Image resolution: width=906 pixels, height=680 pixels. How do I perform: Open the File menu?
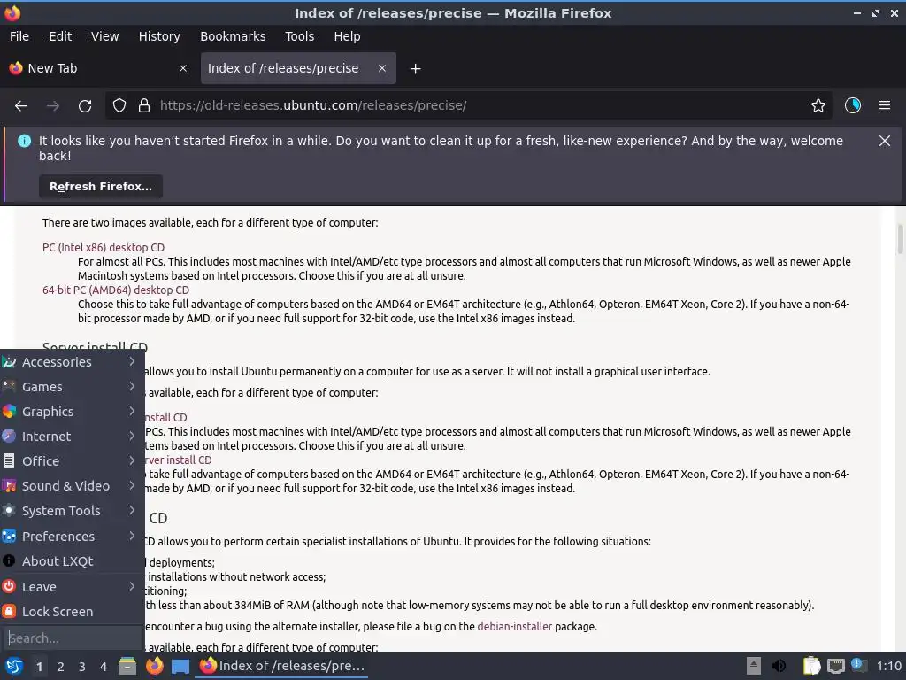[x=19, y=36]
